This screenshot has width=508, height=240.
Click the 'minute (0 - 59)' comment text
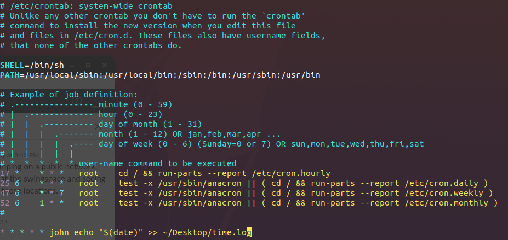pos(135,104)
